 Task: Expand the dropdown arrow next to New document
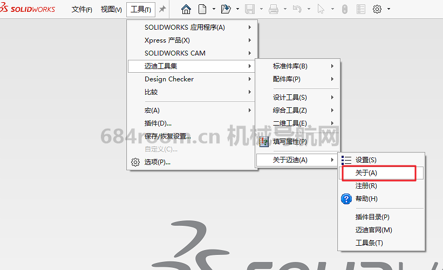(214, 9)
